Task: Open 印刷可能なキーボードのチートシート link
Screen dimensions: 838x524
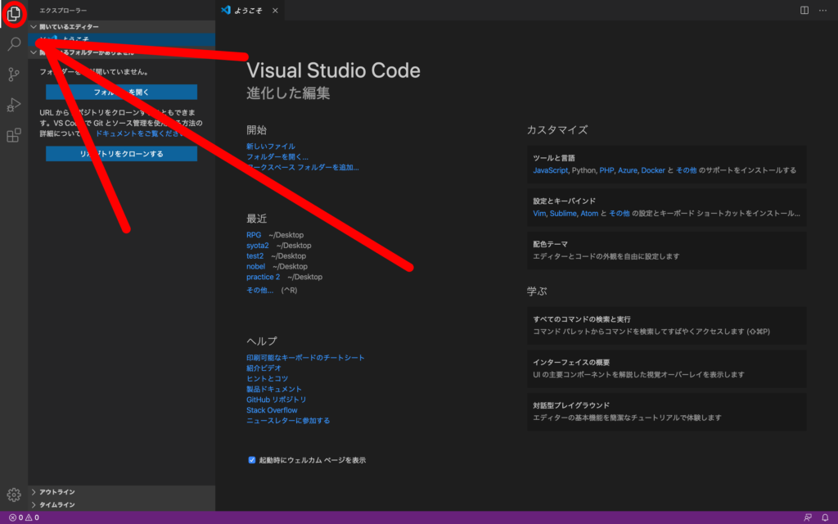Action: click(x=305, y=357)
